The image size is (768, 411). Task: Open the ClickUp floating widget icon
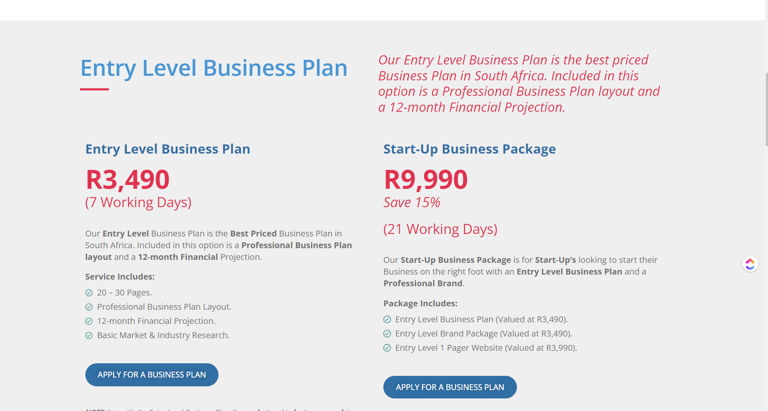click(750, 264)
